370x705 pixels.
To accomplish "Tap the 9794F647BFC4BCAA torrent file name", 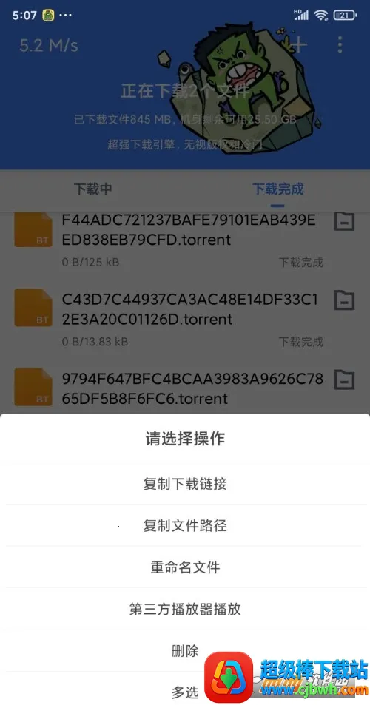I will coord(192,389).
